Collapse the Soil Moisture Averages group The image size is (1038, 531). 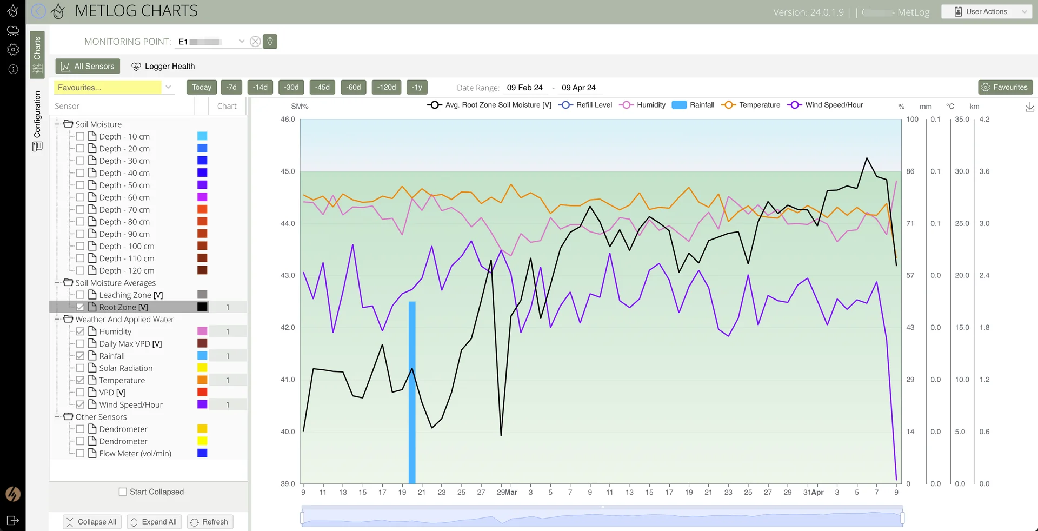[57, 283]
